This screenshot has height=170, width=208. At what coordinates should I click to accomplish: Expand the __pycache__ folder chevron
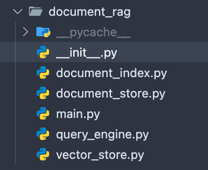tap(26, 32)
